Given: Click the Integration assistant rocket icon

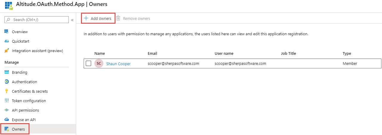Looking at the screenshot, I should pyautogui.click(x=7, y=51).
